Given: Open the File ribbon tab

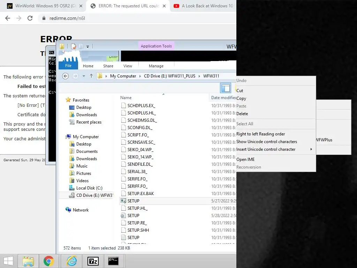Looking at the screenshot, I should (x=68, y=66).
